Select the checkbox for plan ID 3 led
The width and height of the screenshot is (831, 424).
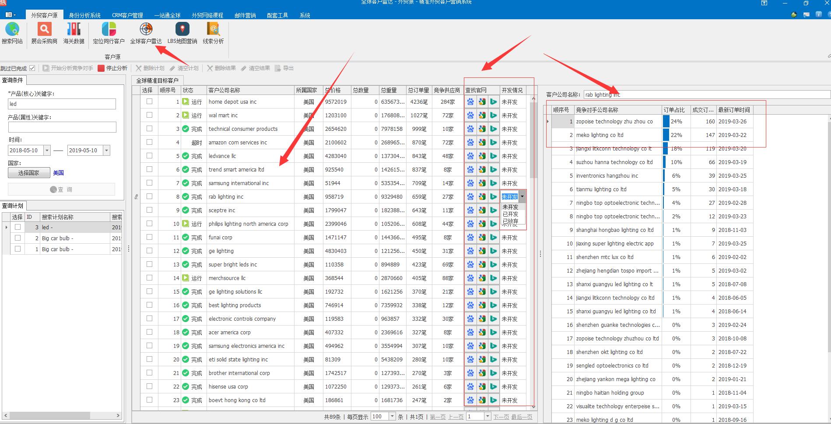click(18, 227)
